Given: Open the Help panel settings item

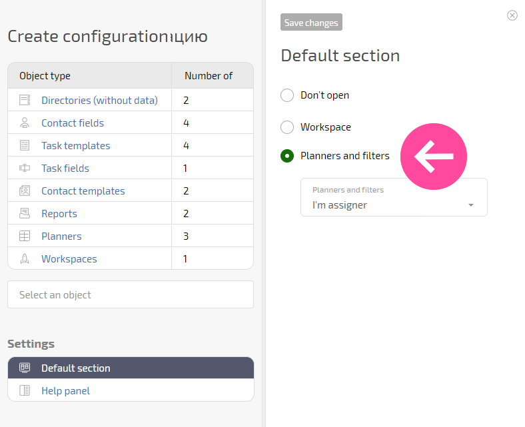Looking at the screenshot, I should [131, 390].
